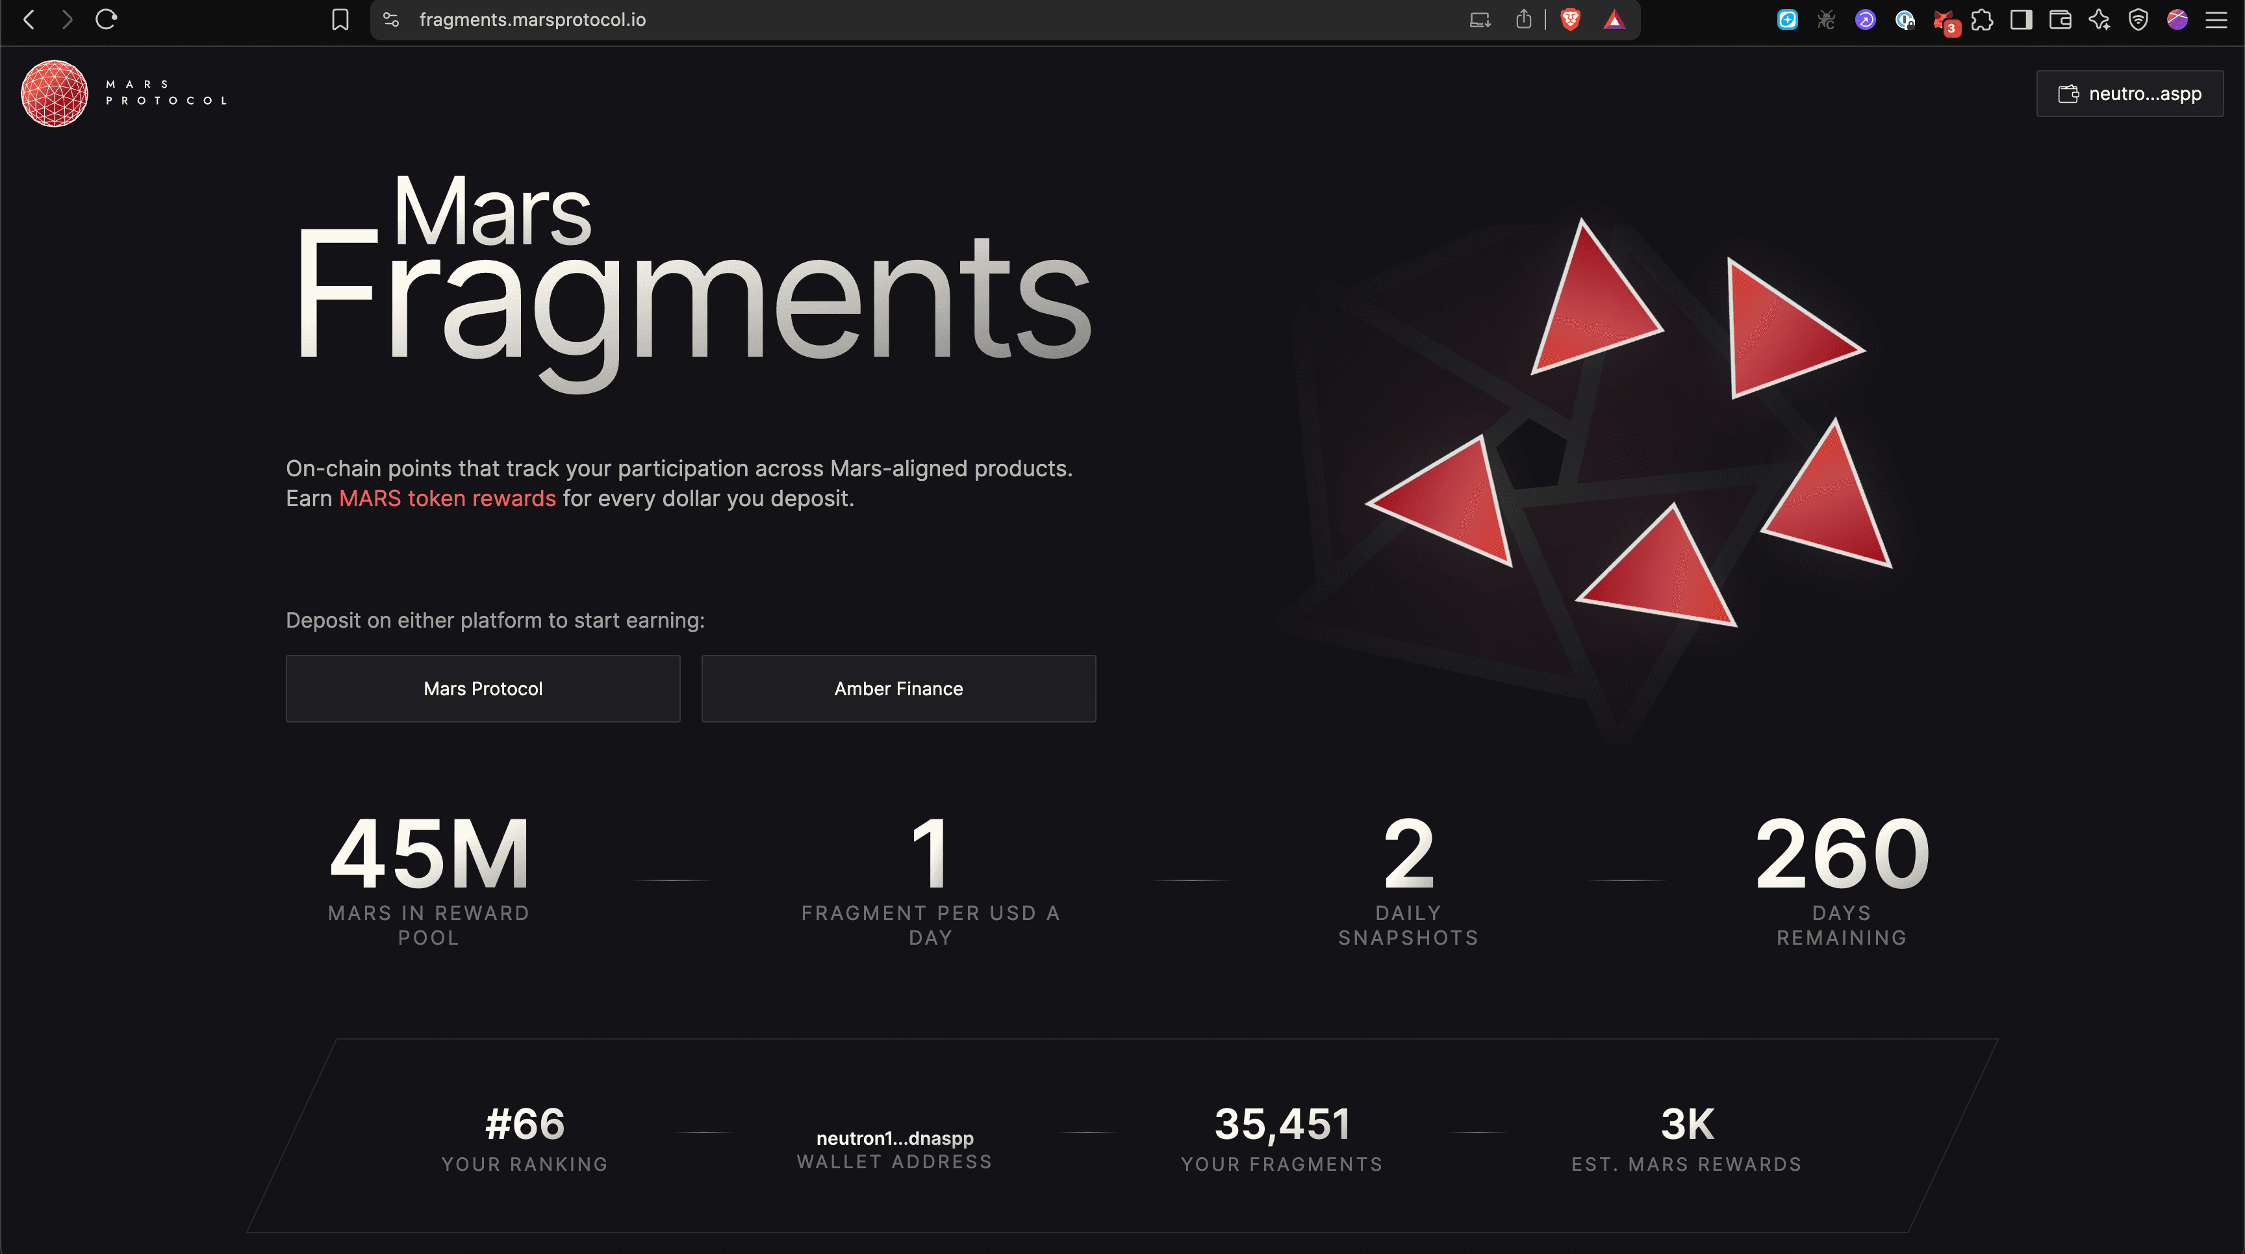Viewport: 2245px width, 1254px height.
Task: Open Brave Shields panel for this site
Action: (x=1569, y=19)
